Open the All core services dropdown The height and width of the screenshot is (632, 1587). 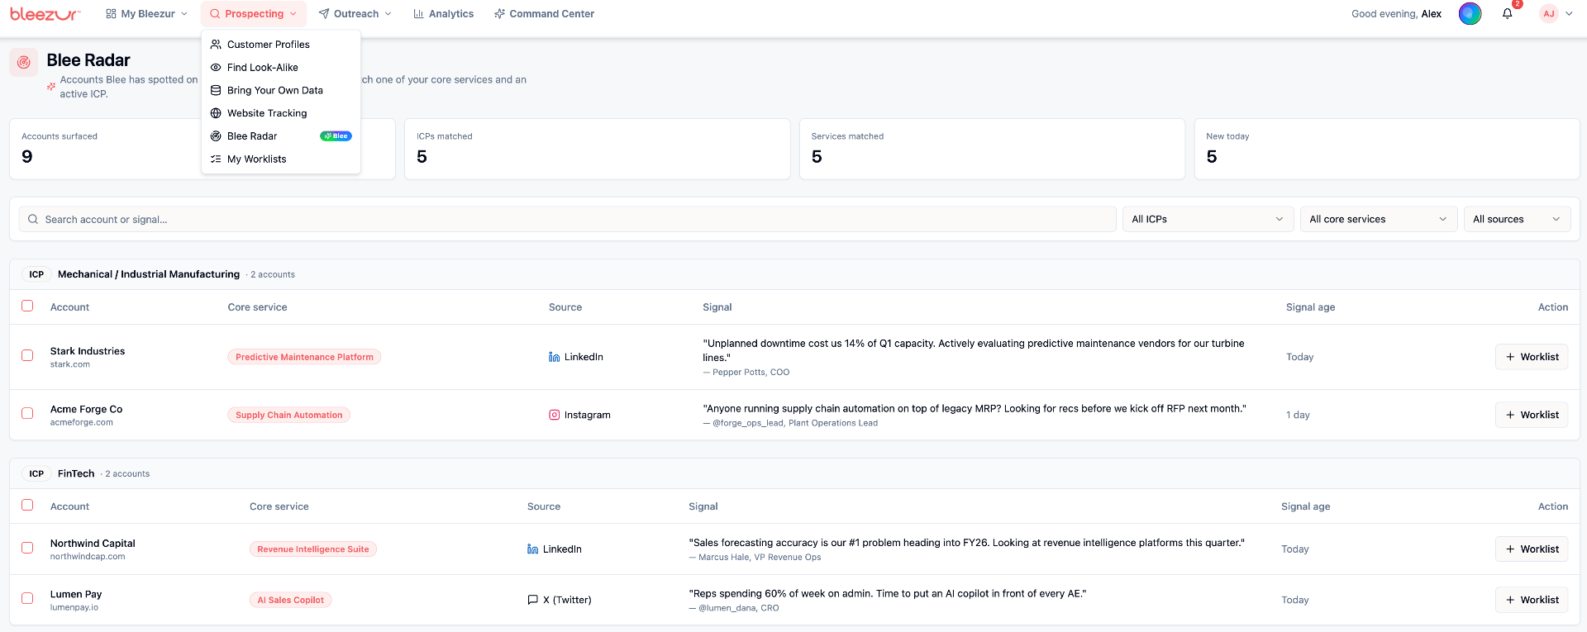point(1378,219)
